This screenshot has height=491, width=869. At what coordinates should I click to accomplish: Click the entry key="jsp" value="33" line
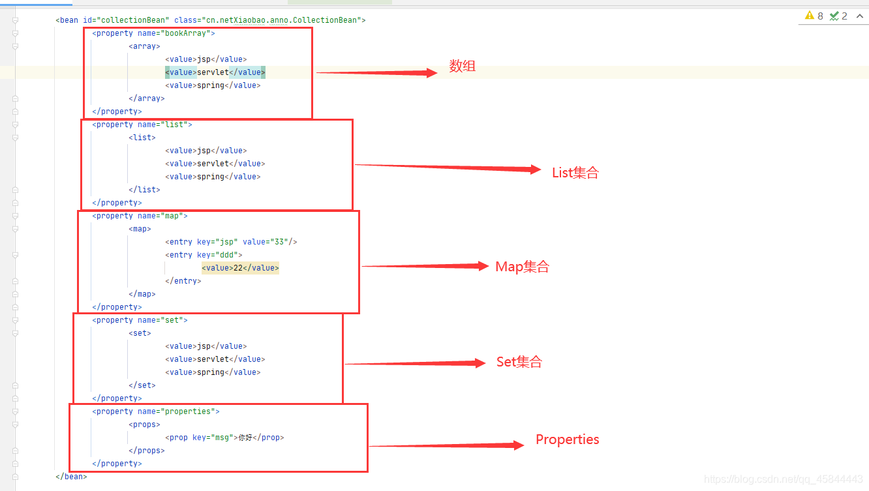point(231,242)
